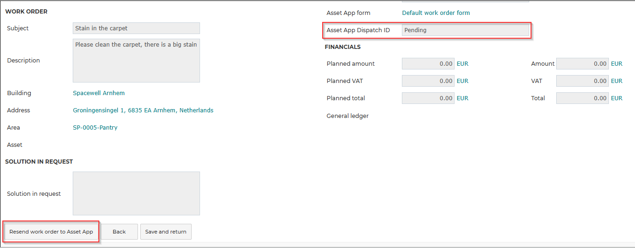The width and height of the screenshot is (635, 248).
Task: Click the Planned total label
Action: pyautogui.click(x=346, y=98)
